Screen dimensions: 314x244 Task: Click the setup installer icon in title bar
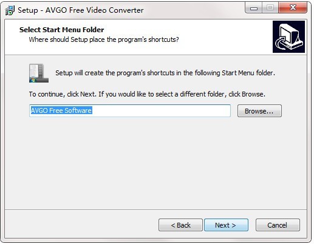[10, 10]
